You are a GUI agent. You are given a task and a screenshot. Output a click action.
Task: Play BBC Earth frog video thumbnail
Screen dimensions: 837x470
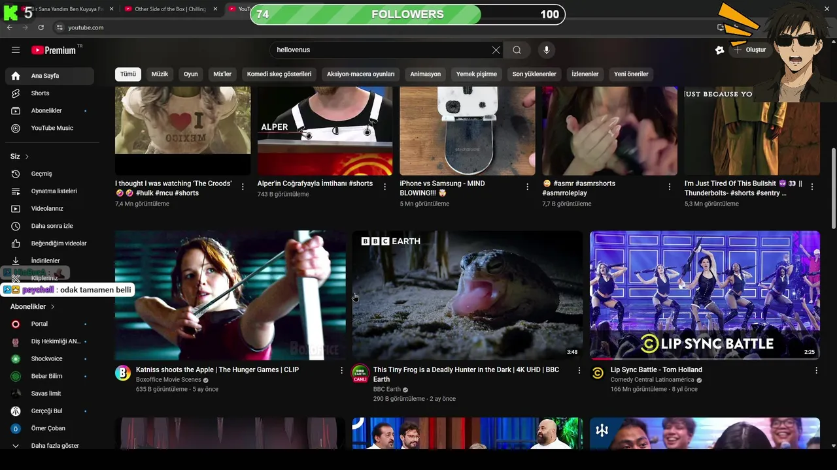[468, 295]
